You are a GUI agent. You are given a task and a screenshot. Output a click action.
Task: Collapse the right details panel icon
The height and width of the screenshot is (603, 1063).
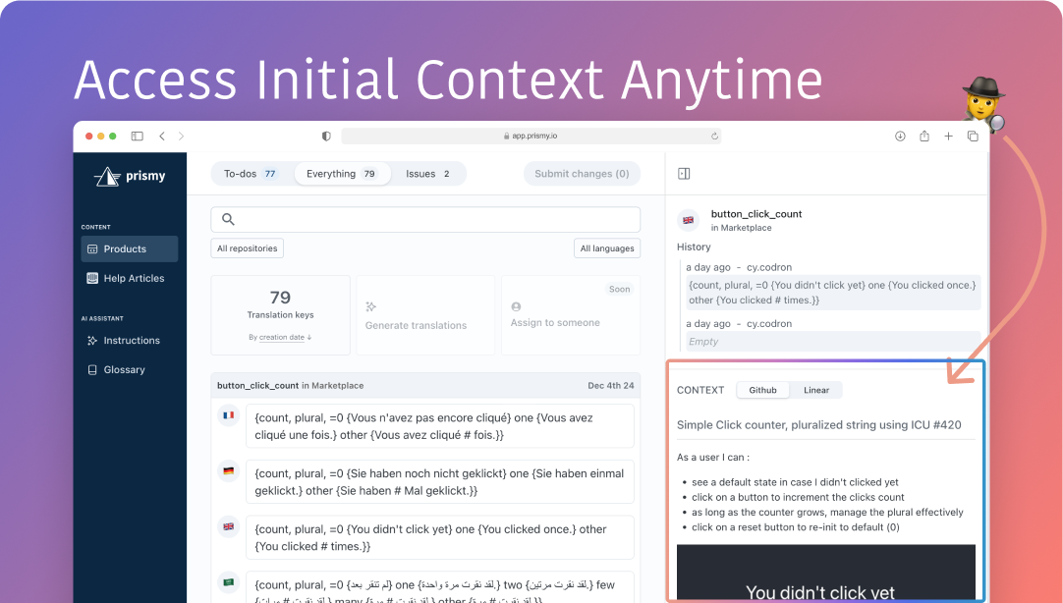(684, 174)
